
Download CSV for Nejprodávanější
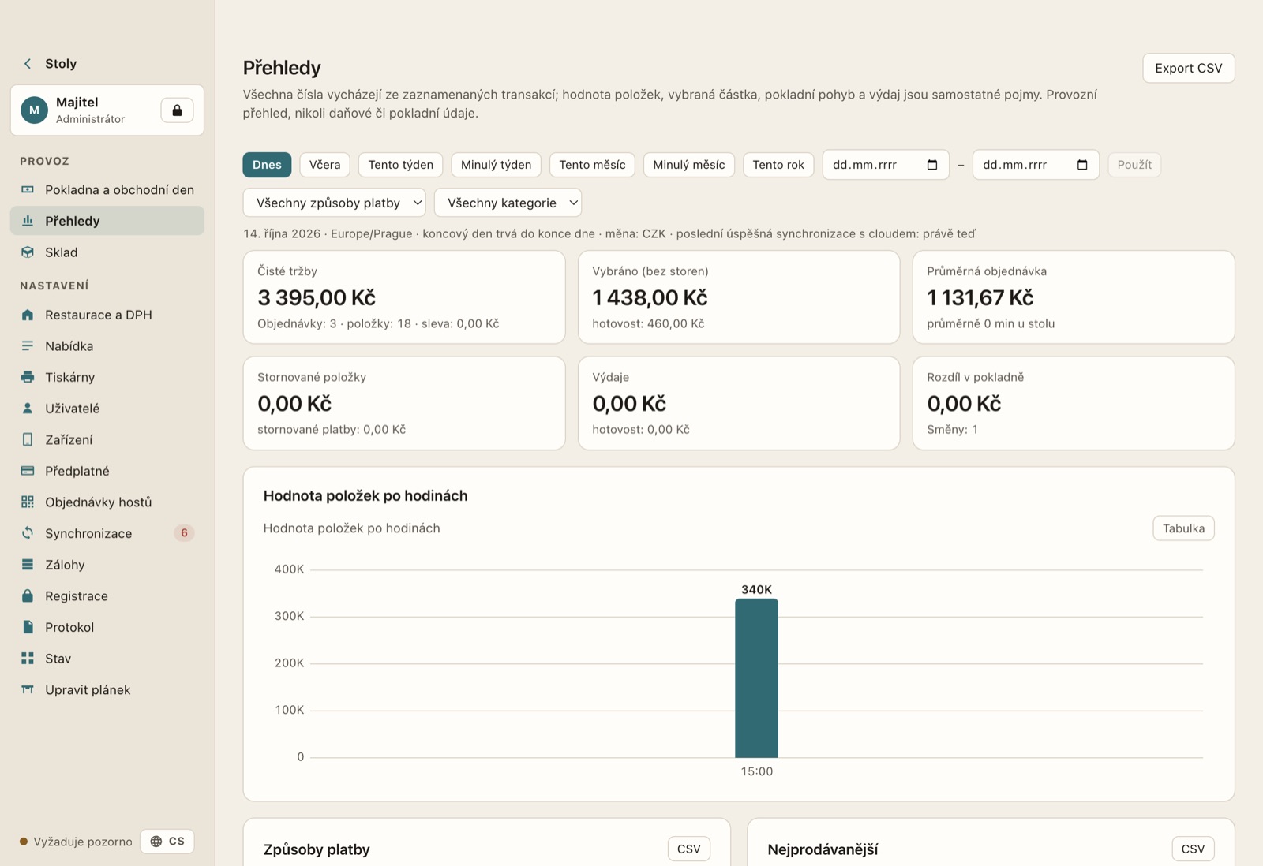[x=1193, y=849]
